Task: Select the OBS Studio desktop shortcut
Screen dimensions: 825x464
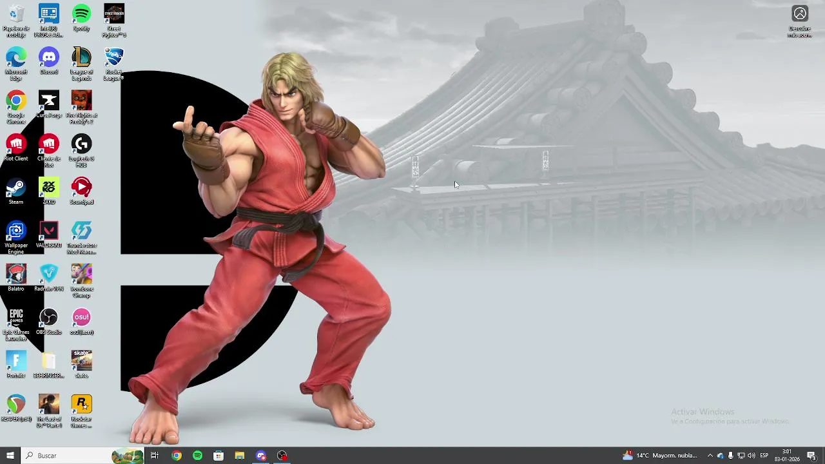Action: pos(49,320)
